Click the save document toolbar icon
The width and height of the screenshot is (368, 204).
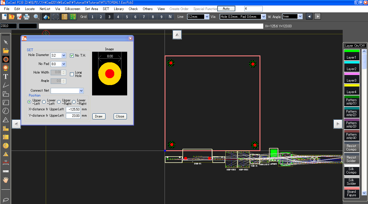pyautogui.click(x=19, y=17)
